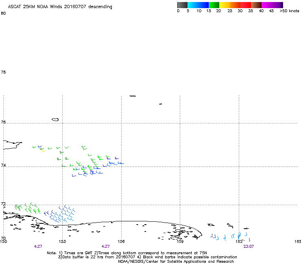Click the note "Data buffer is 22 hrs from 20160707"
This screenshot has width=301, height=264.
(x=99, y=257)
